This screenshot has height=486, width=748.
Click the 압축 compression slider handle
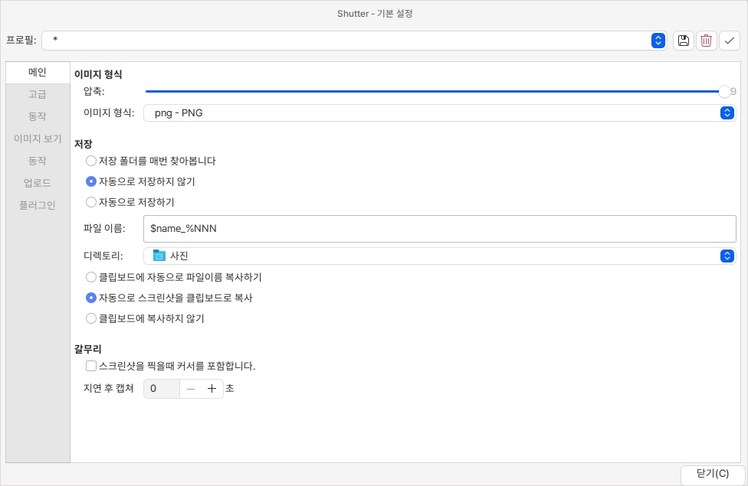click(724, 92)
